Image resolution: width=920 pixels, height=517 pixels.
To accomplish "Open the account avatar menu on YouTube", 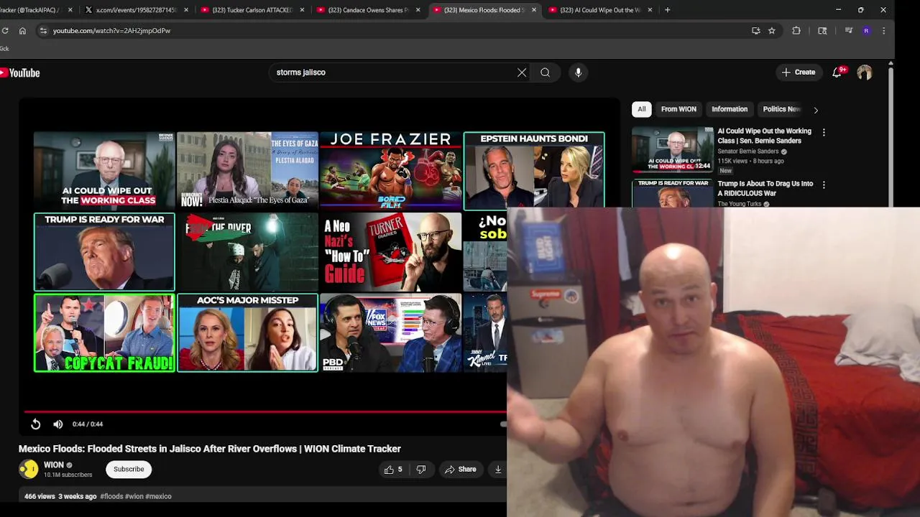I will point(865,73).
